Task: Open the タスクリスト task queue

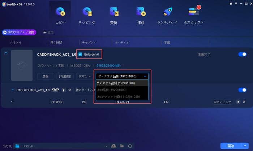Action: pos(193,15)
